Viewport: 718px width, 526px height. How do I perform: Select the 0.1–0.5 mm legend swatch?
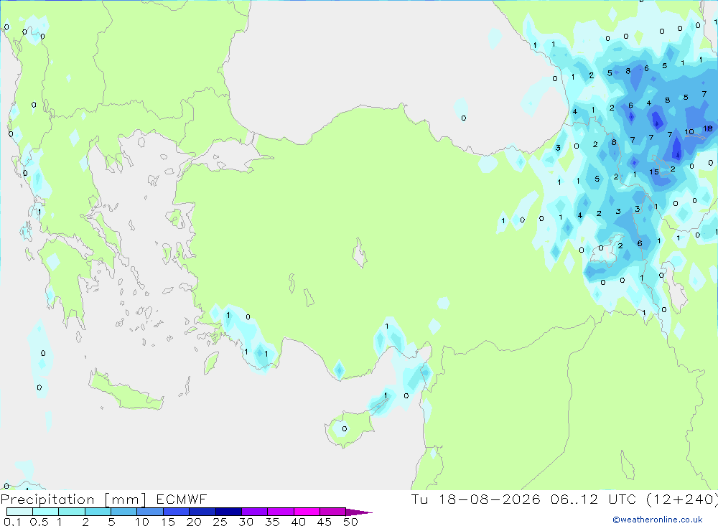pyautogui.click(x=19, y=512)
